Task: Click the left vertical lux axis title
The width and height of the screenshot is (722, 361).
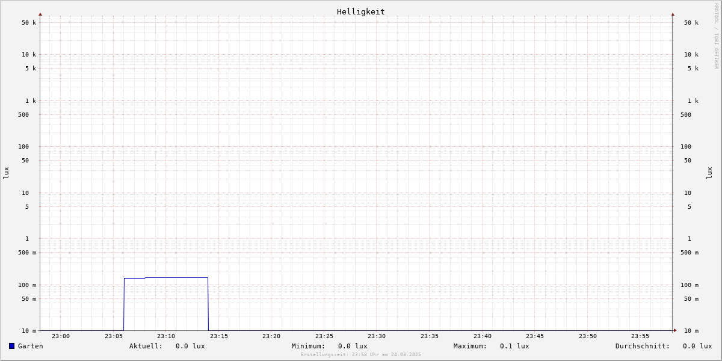Action: click(6, 173)
